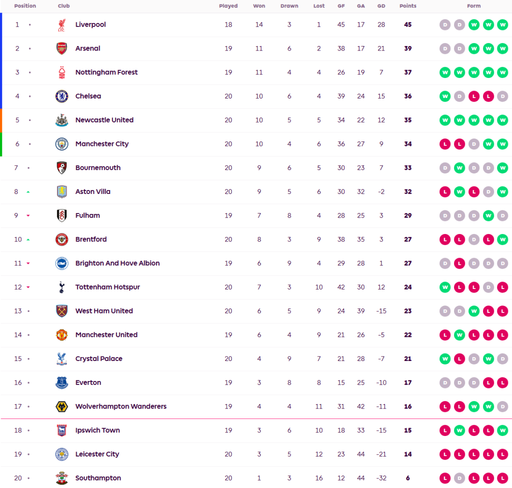Click the Manchester City badge
Image resolution: width=512 pixels, height=488 pixels.
61,144
